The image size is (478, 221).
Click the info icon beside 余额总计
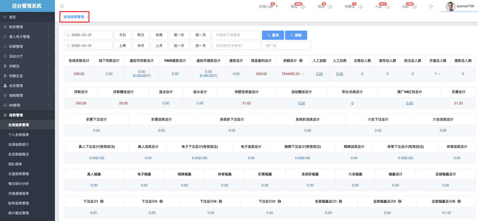click(x=301, y=61)
